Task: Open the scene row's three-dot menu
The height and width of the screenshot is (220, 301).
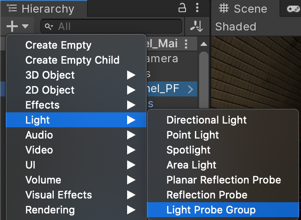Action: click(186, 44)
